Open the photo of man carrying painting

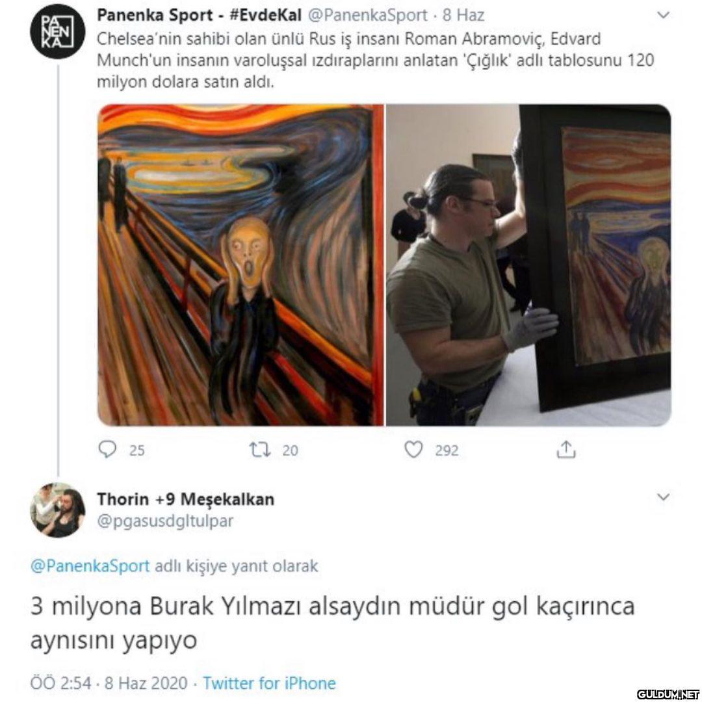point(528,265)
